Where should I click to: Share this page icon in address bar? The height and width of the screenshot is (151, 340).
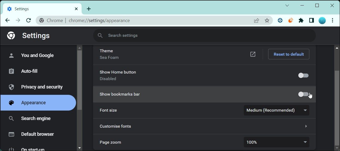(256, 20)
